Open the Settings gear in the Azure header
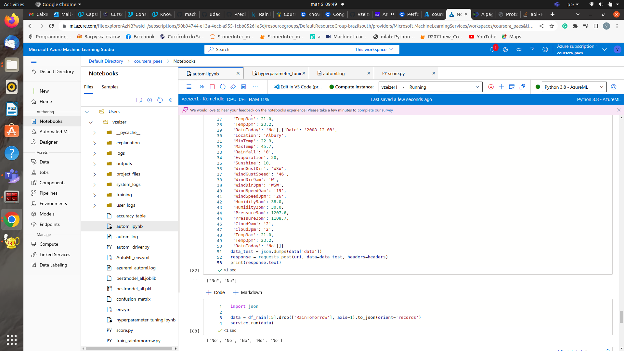 [x=506, y=49]
